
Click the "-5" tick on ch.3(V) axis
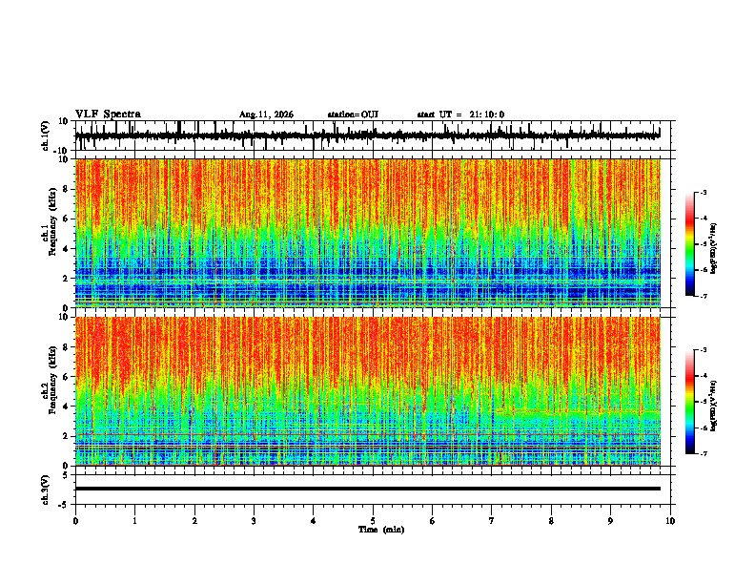[65, 505]
